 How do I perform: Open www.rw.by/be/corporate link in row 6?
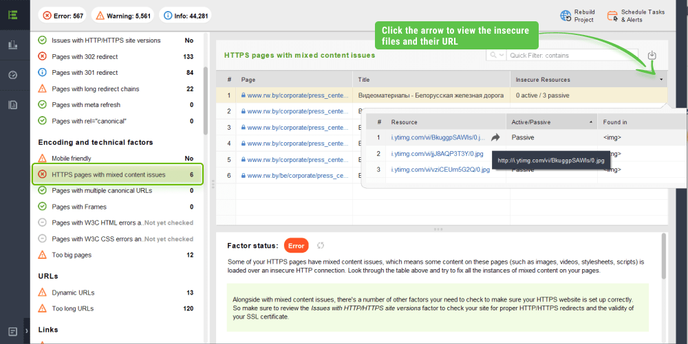tap(298, 176)
